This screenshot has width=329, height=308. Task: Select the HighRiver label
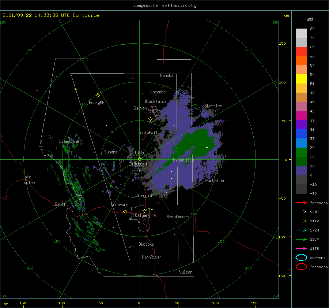[152, 257]
